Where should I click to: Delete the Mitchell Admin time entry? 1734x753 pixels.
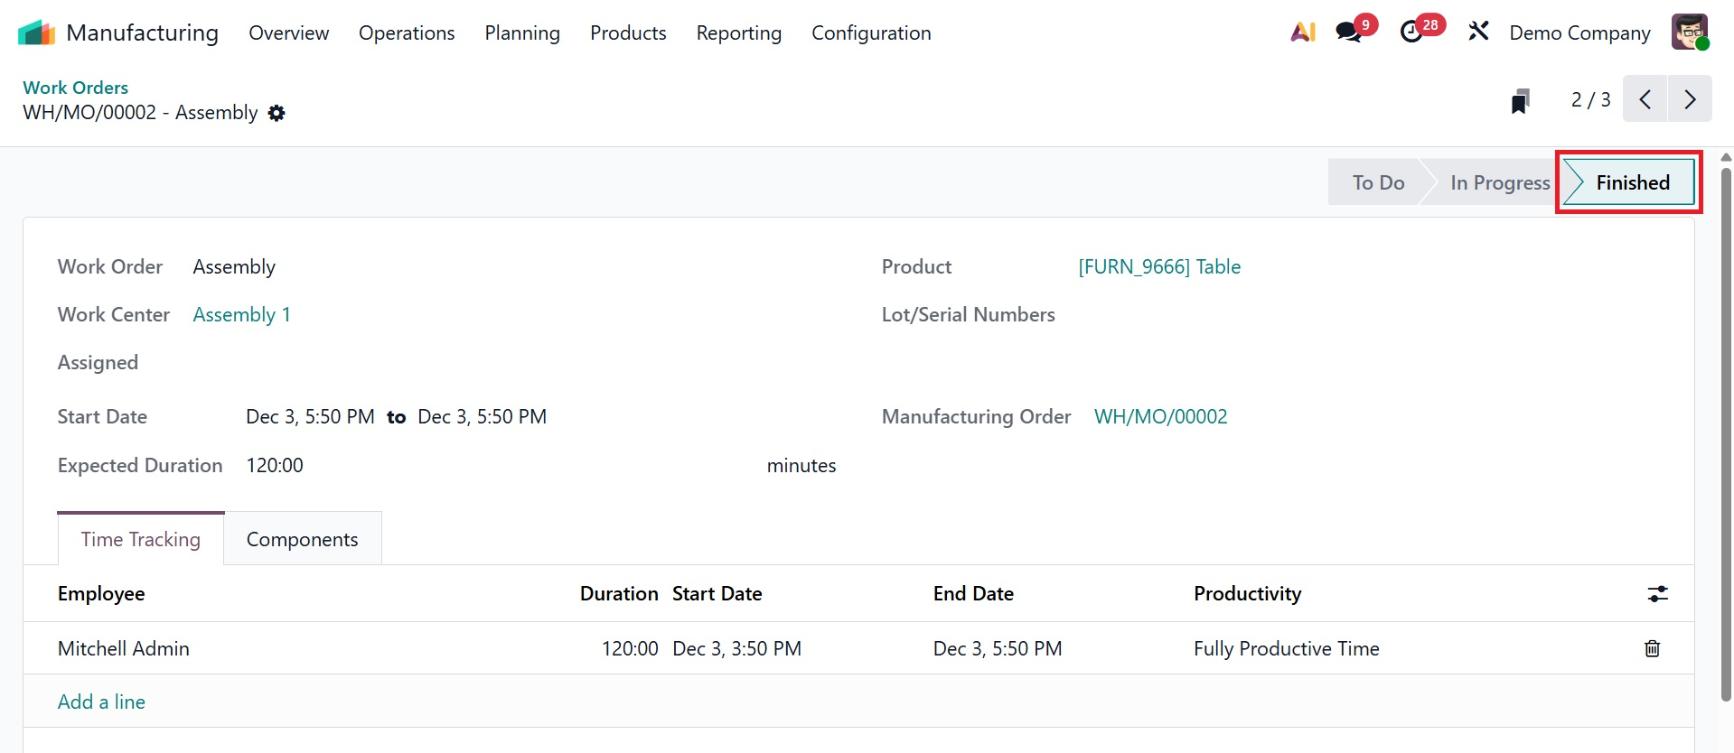click(x=1652, y=648)
